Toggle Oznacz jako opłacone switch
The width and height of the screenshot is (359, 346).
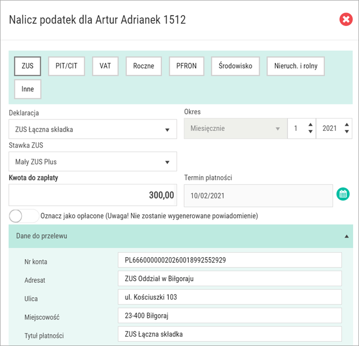(24, 216)
